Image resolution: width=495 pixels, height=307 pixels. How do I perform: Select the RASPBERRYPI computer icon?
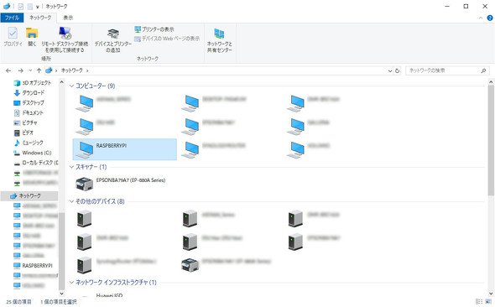pos(84,149)
